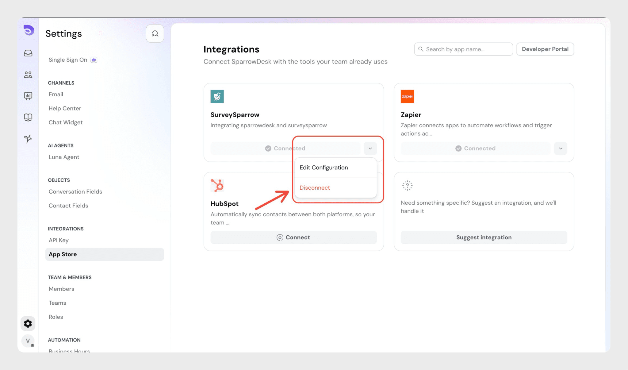Open the contacts people icon
This screenshot has height=370, width=628.
click(x=28, y=75)
